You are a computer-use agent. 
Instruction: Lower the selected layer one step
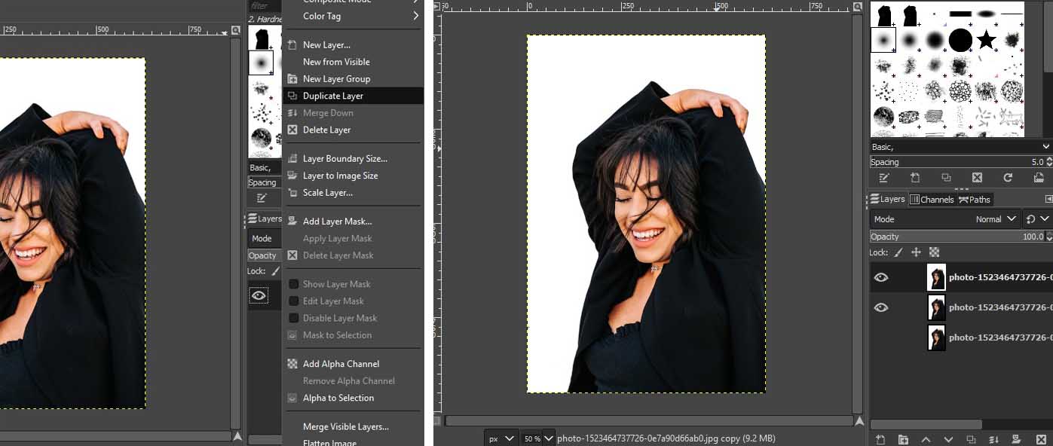948,439
